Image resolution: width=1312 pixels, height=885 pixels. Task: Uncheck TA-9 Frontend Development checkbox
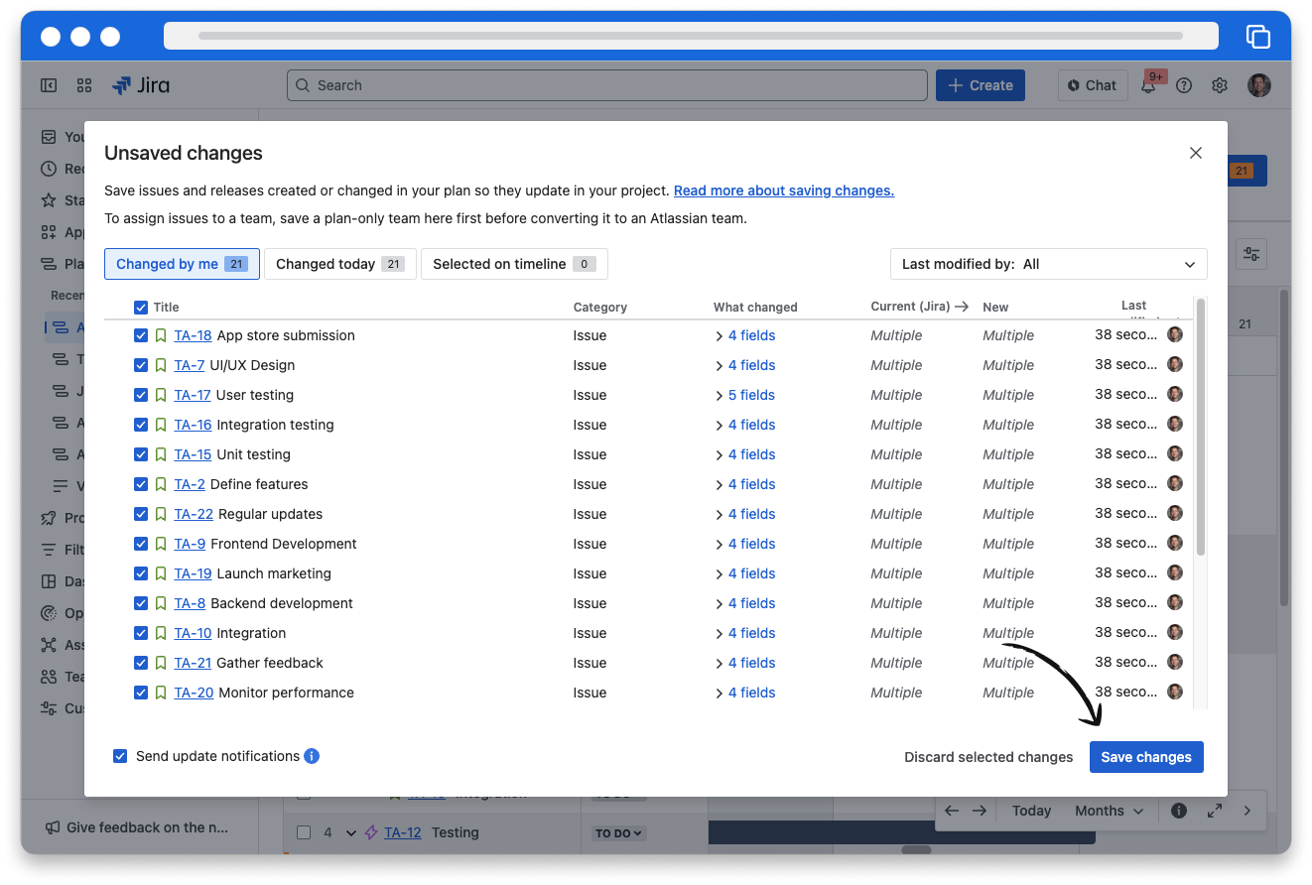click(x=141, y=544)
